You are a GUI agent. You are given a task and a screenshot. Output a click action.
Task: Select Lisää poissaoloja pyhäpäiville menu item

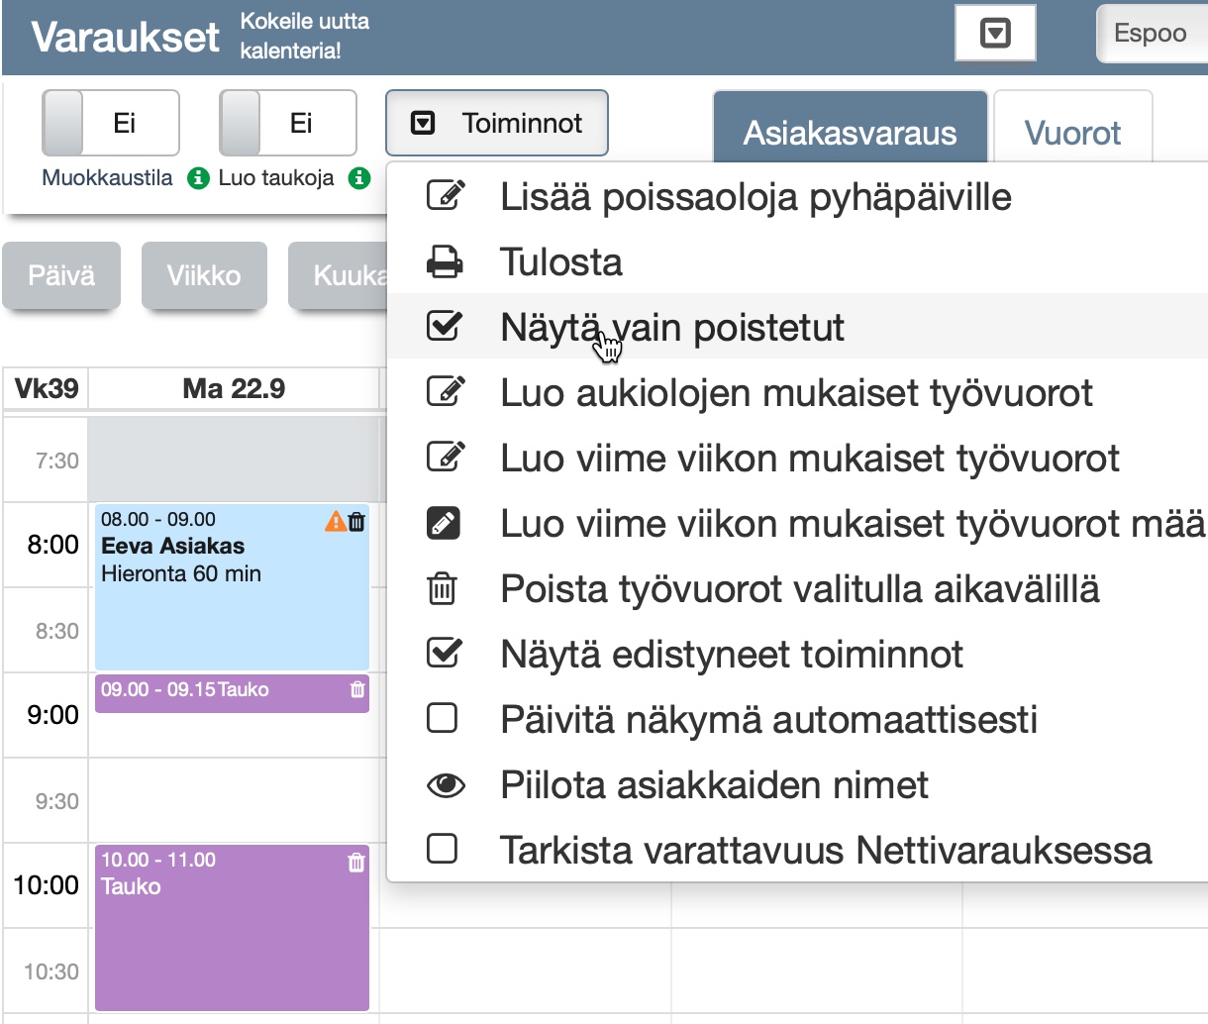(x=755, y=197)
